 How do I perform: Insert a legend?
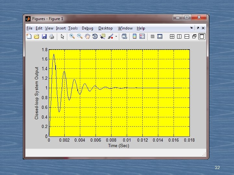tap(142, 36)
